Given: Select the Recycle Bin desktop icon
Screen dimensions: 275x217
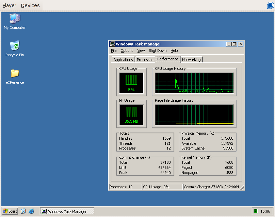Looking at the screenshot, I should click(x=15, y=49).
